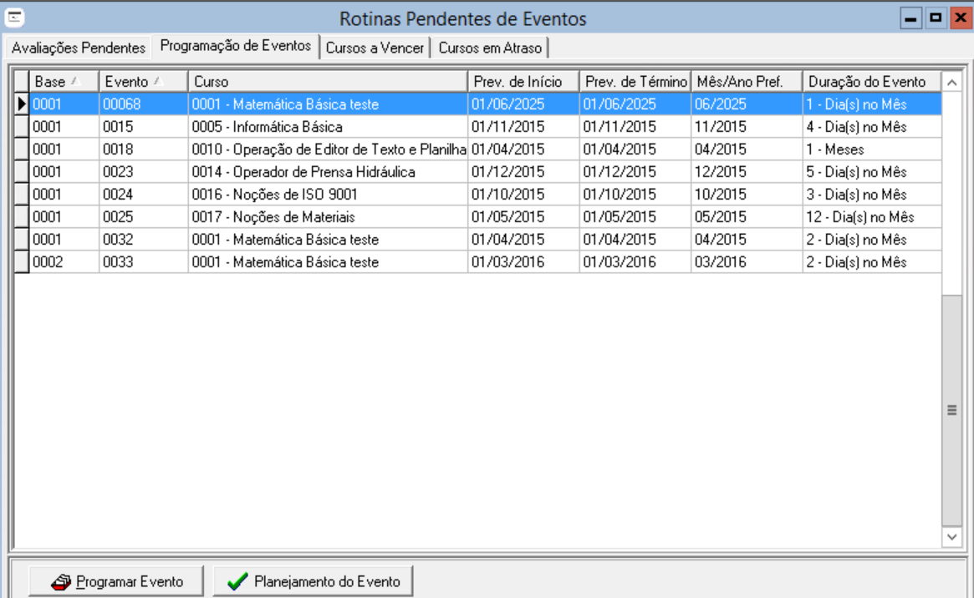This screenshot has width=974, height=598.
Task: Click the Programação de Eventos tab
Action: [236, 46]
